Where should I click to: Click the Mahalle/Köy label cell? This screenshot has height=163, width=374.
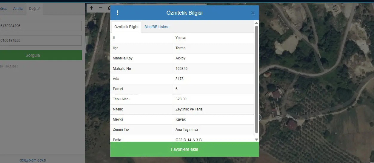(x=142, y=58)
